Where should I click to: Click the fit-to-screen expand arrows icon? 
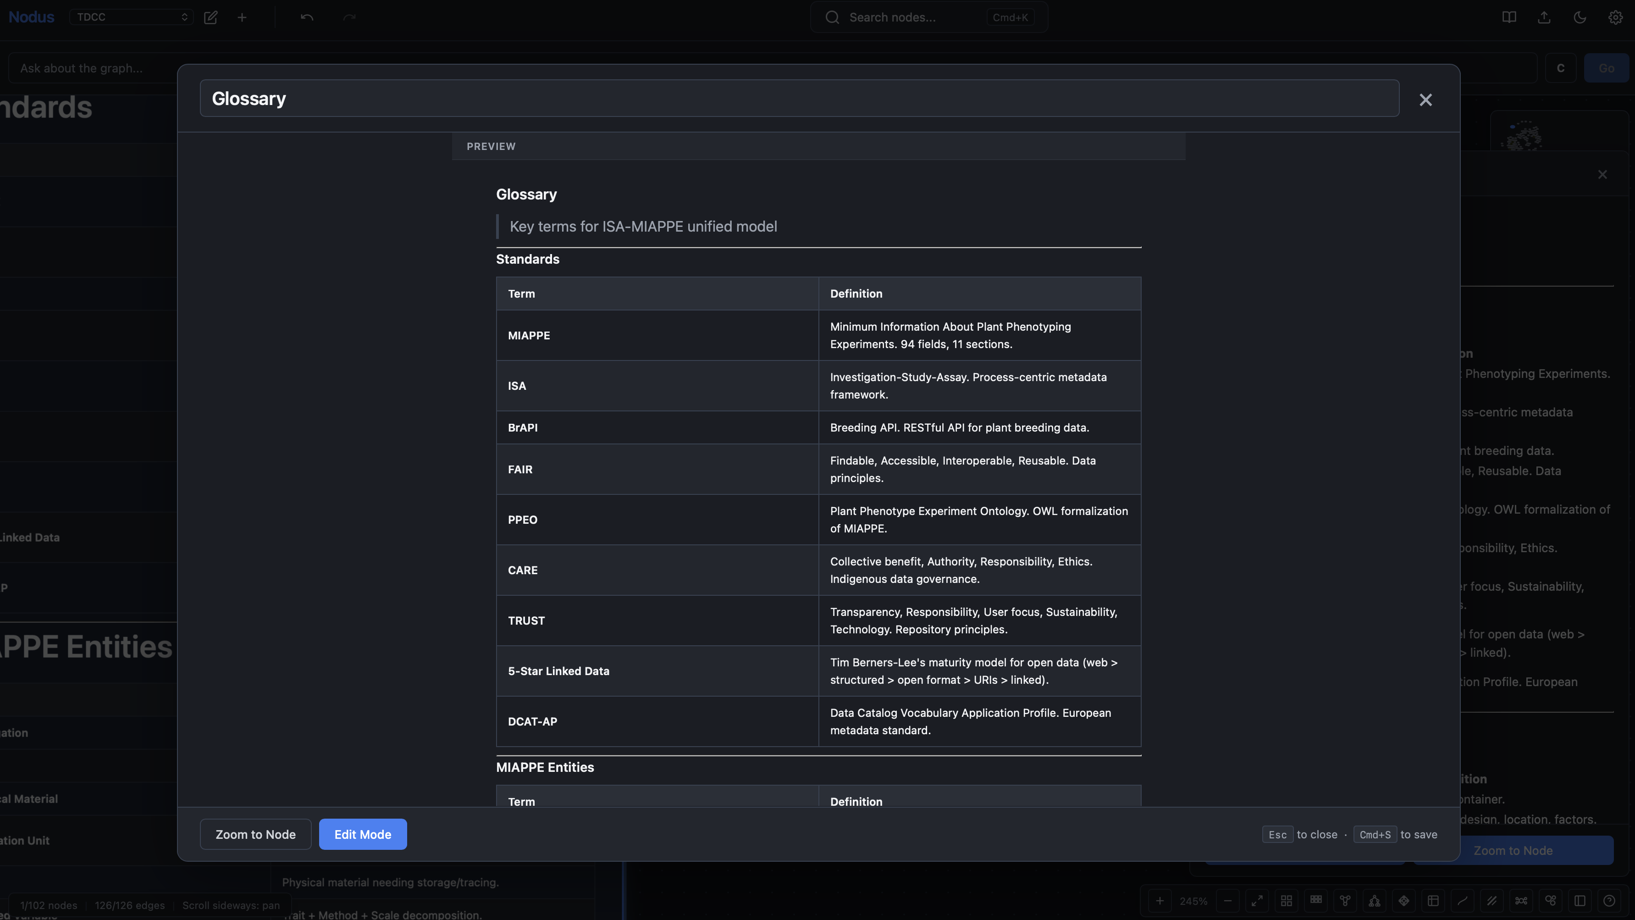[x=1257, y=901]
